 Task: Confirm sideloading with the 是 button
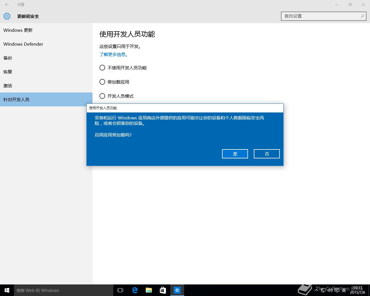[235, 154]
